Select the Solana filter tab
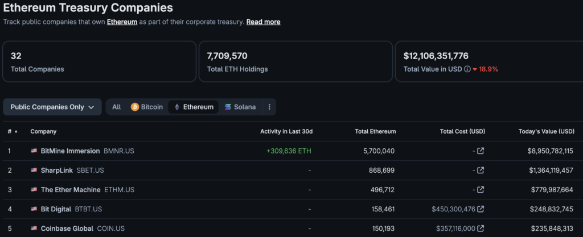583x237 pixels. (240, 107)
